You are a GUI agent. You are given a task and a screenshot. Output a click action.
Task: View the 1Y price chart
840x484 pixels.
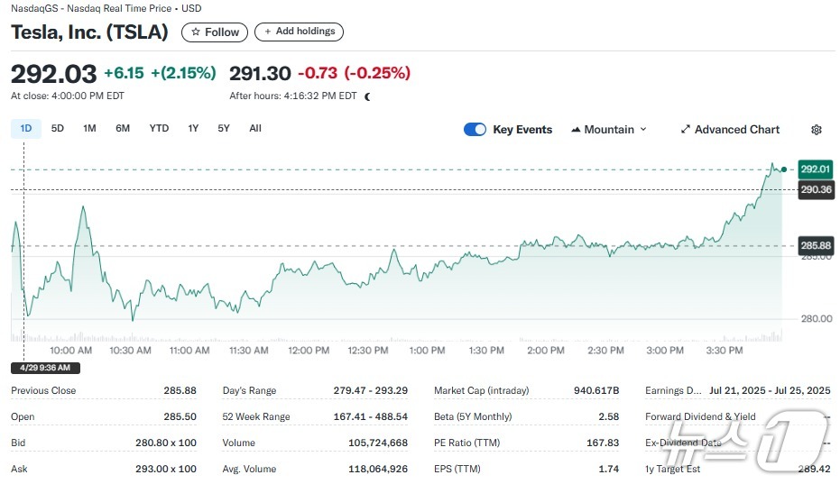193,129
